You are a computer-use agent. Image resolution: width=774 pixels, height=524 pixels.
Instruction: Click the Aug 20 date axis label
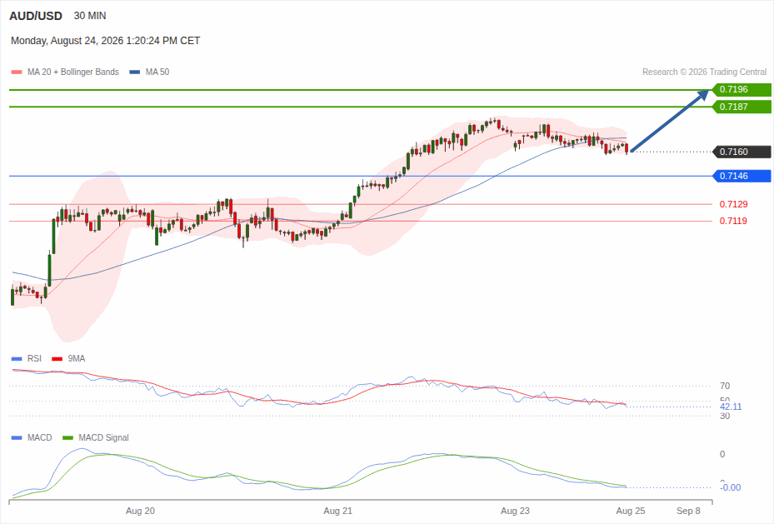tap(140, 511)
